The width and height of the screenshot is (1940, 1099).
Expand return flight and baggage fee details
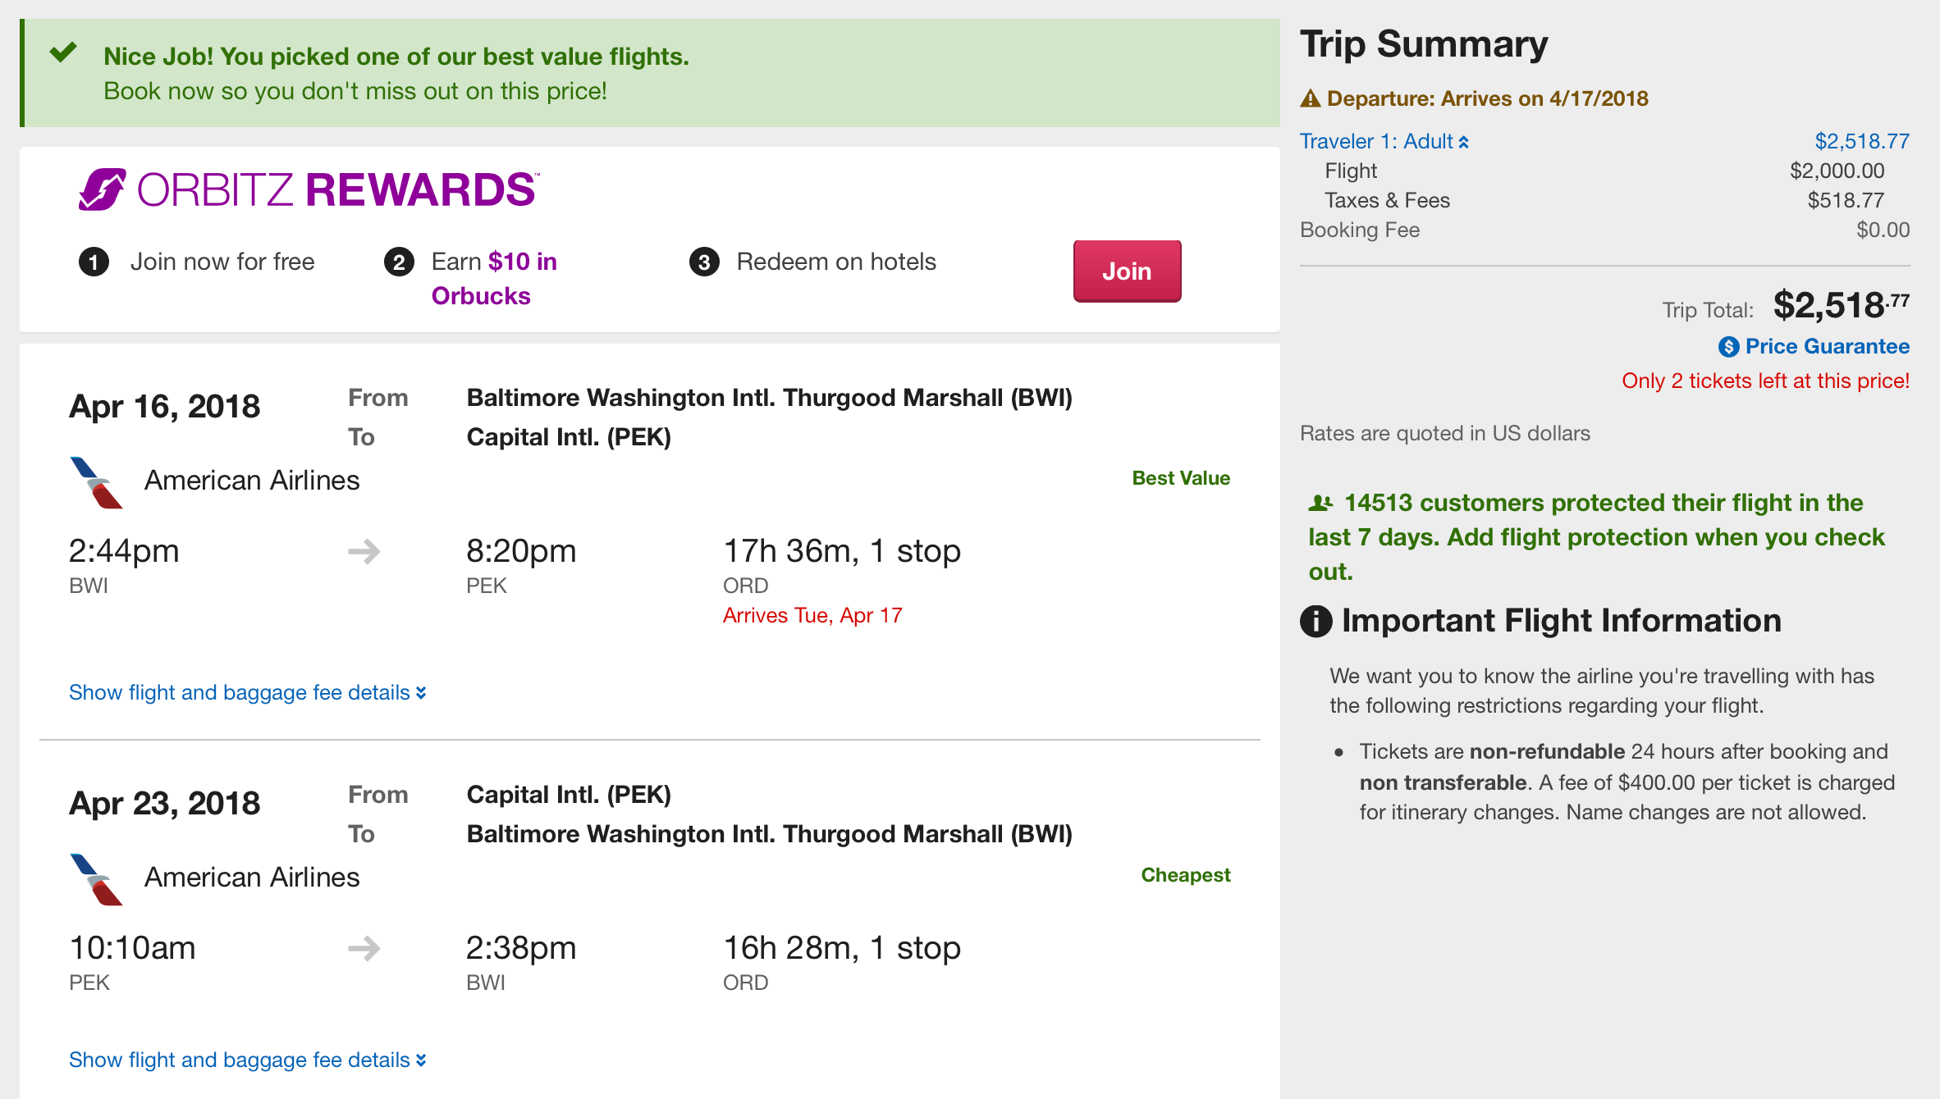click(247, 1060)
